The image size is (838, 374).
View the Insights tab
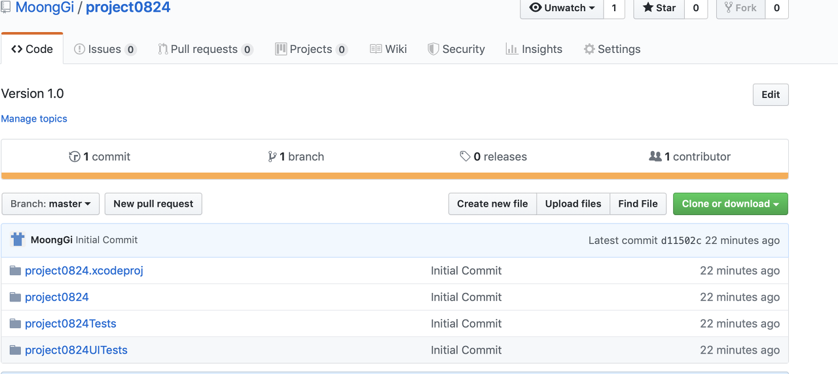pyautogui.click(x=534, y=49)
